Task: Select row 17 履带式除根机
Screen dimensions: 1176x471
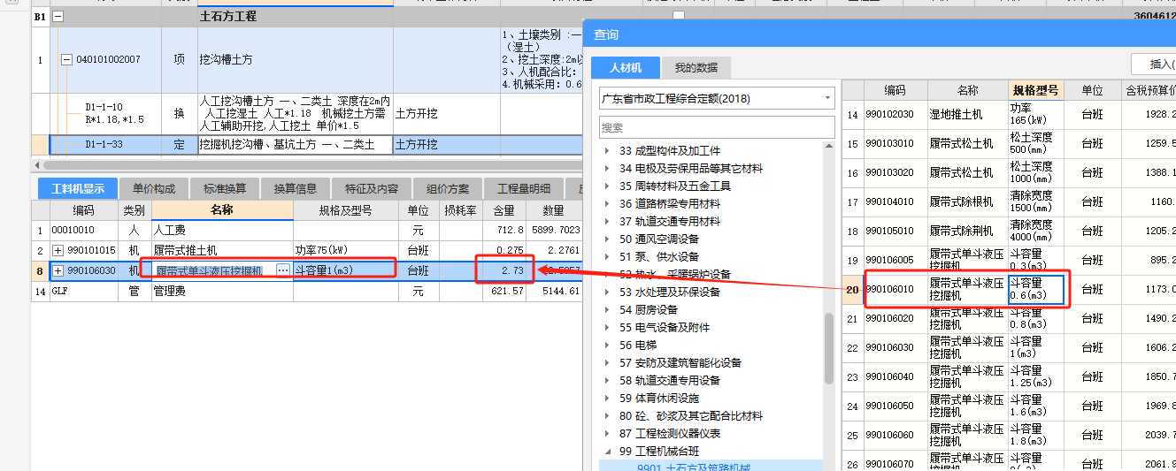Action: coord(1008,202)
